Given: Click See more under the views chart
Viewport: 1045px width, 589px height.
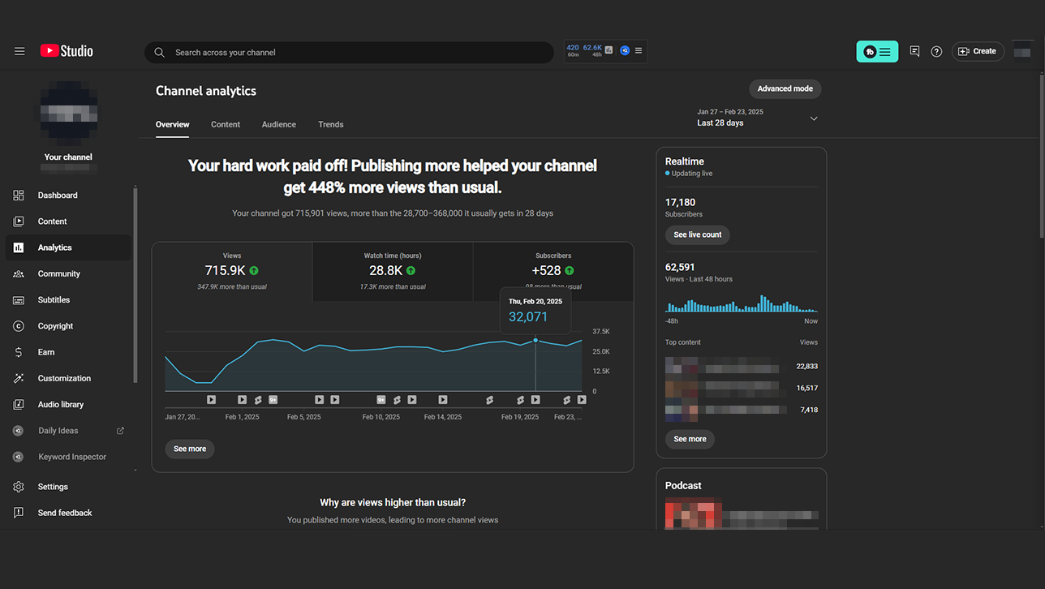Looking at the screenshot, I should pos(190,449).
